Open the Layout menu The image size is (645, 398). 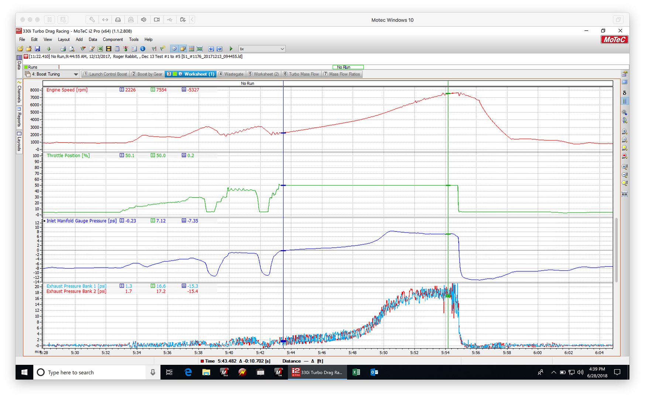tap(64, 39)
